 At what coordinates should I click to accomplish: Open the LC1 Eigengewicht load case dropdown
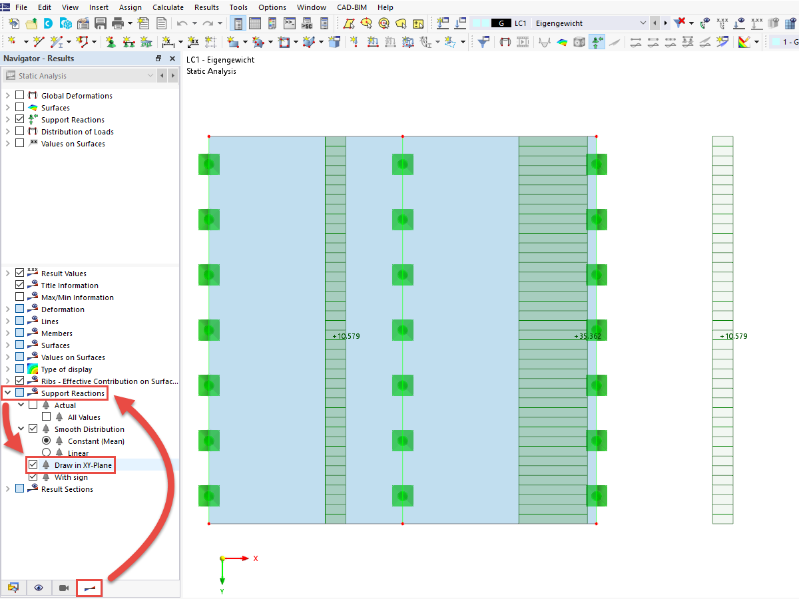[x=643, y=23]
